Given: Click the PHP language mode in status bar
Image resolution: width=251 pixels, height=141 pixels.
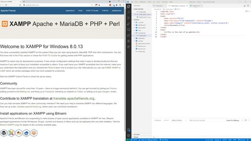Looking at the screenshot, I should coord(235,140).
